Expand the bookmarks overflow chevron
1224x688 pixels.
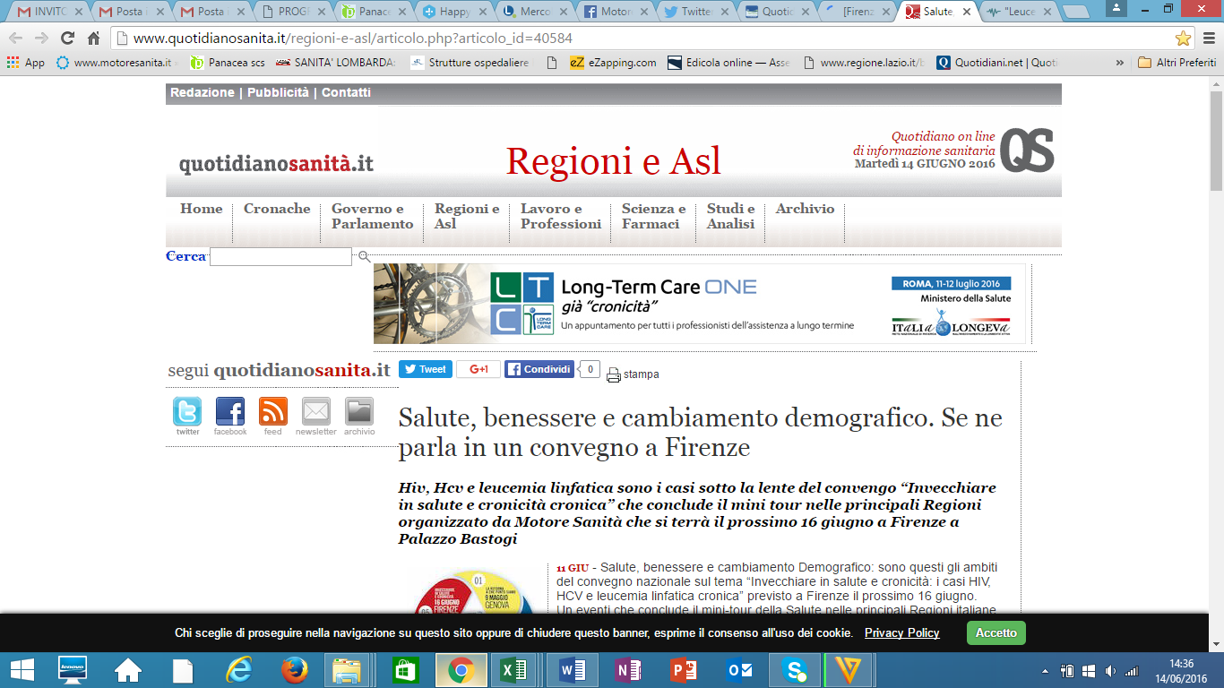coord(1119,63)
